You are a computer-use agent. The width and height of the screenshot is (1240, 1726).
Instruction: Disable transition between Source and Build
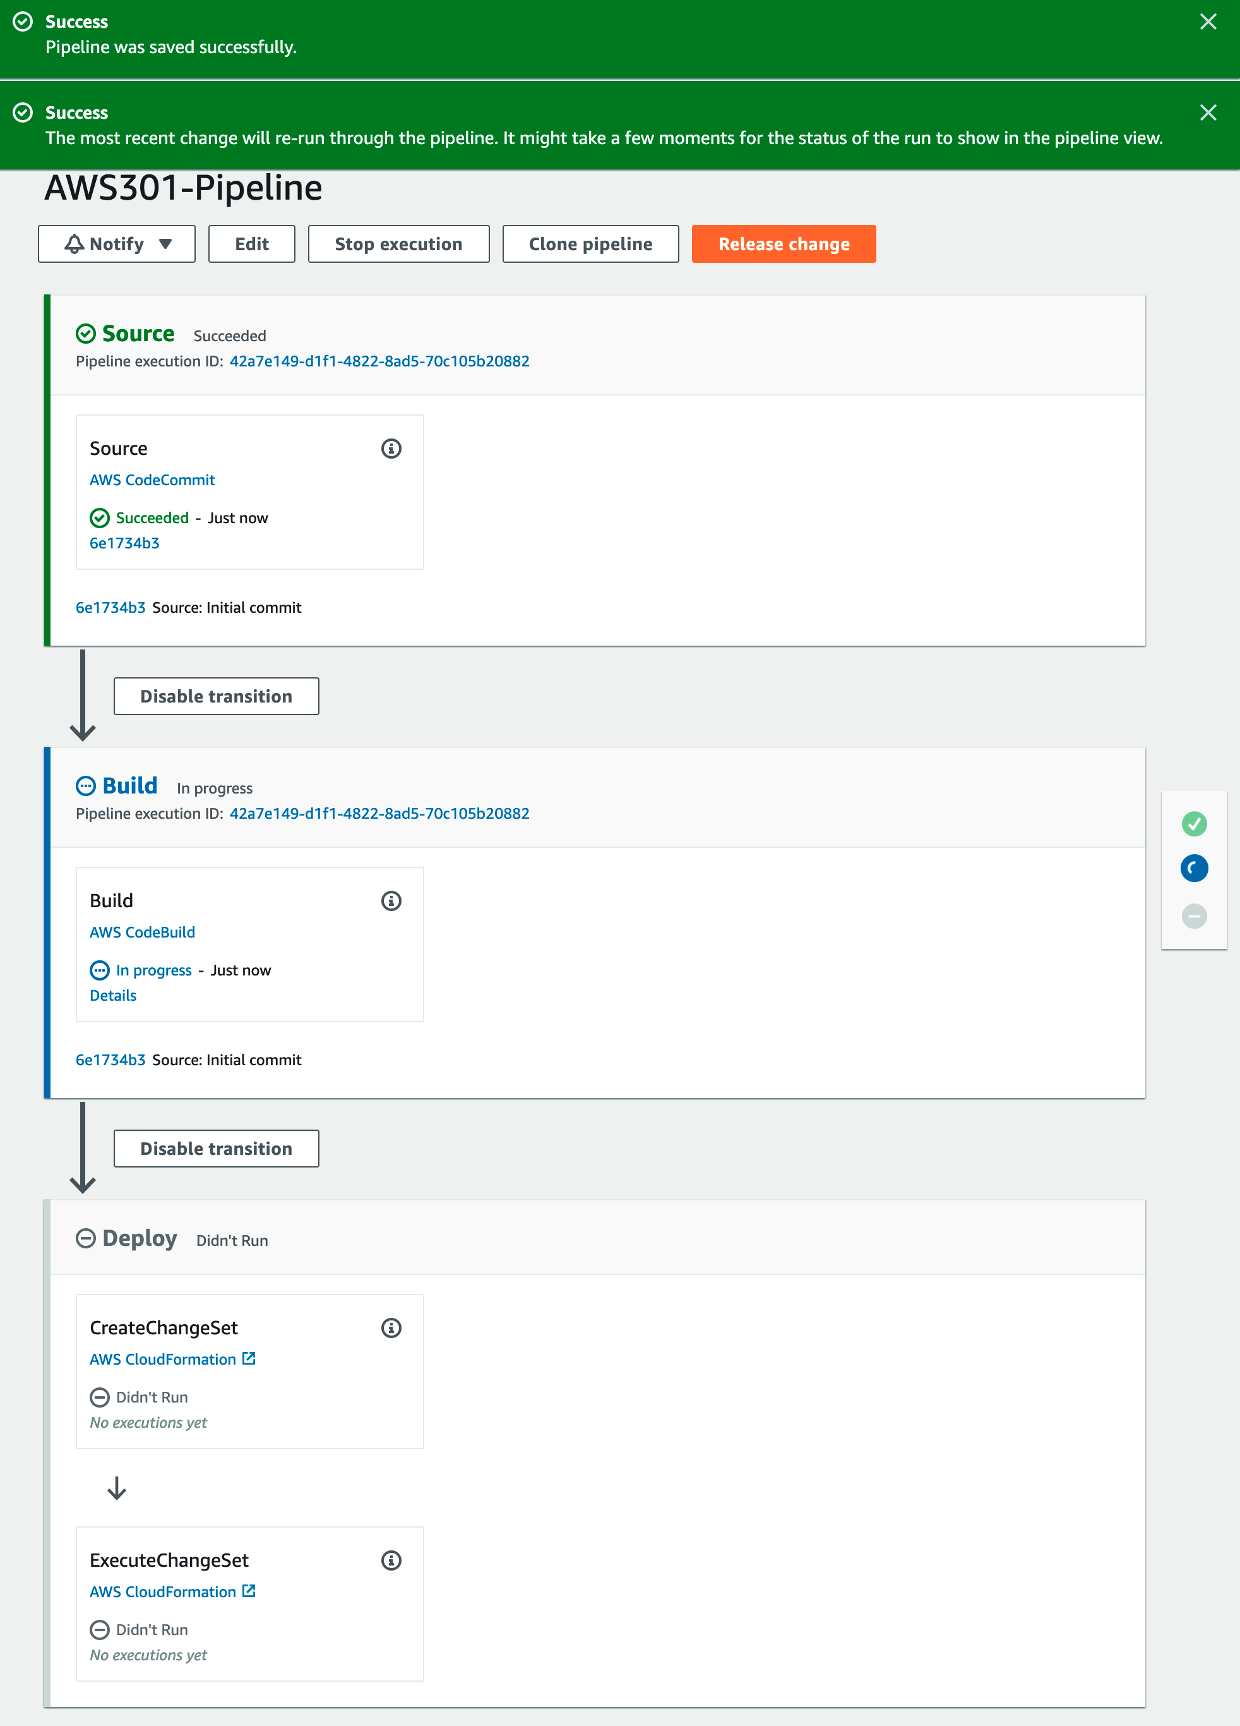(216, 696)
